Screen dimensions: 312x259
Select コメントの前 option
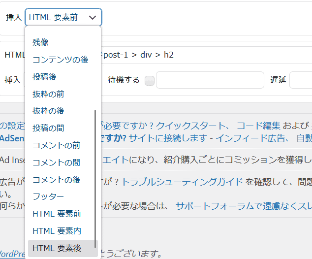[x=56, y=145]
